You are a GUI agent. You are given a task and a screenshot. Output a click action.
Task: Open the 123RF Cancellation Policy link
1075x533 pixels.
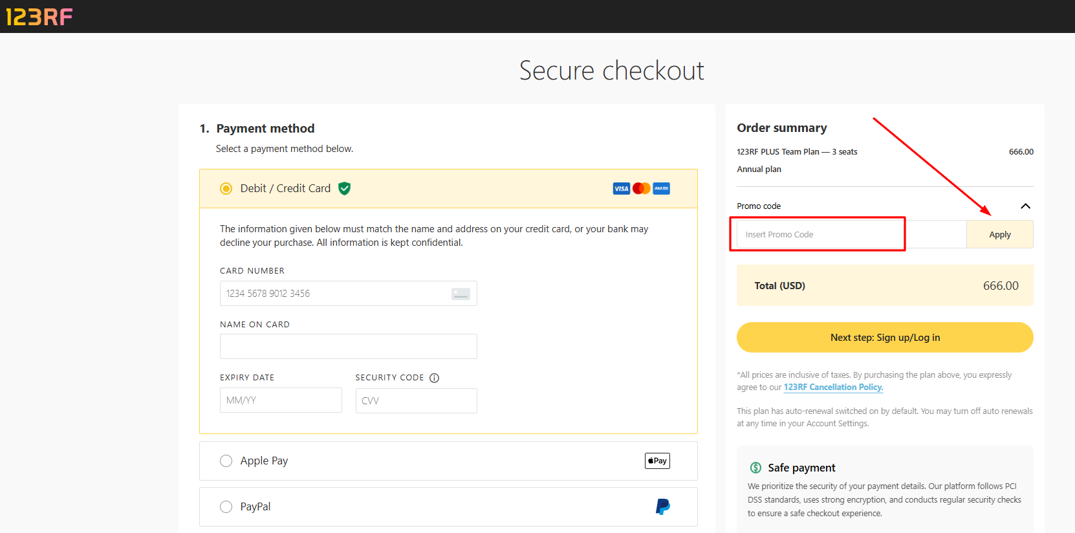[833, 387]
